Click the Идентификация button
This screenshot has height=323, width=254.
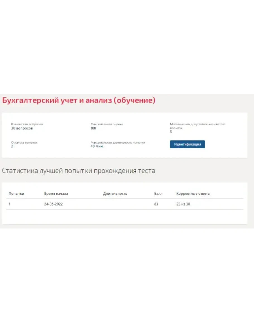click(187, 144)
